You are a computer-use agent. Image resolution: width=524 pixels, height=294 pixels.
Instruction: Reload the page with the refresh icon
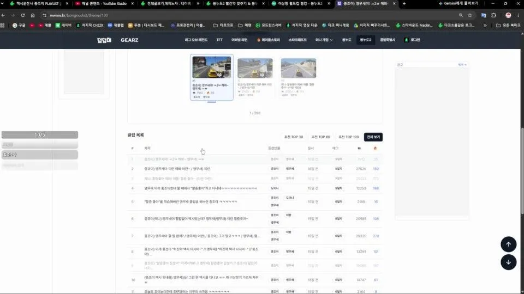pyautogui.click(x=23, y=15)
